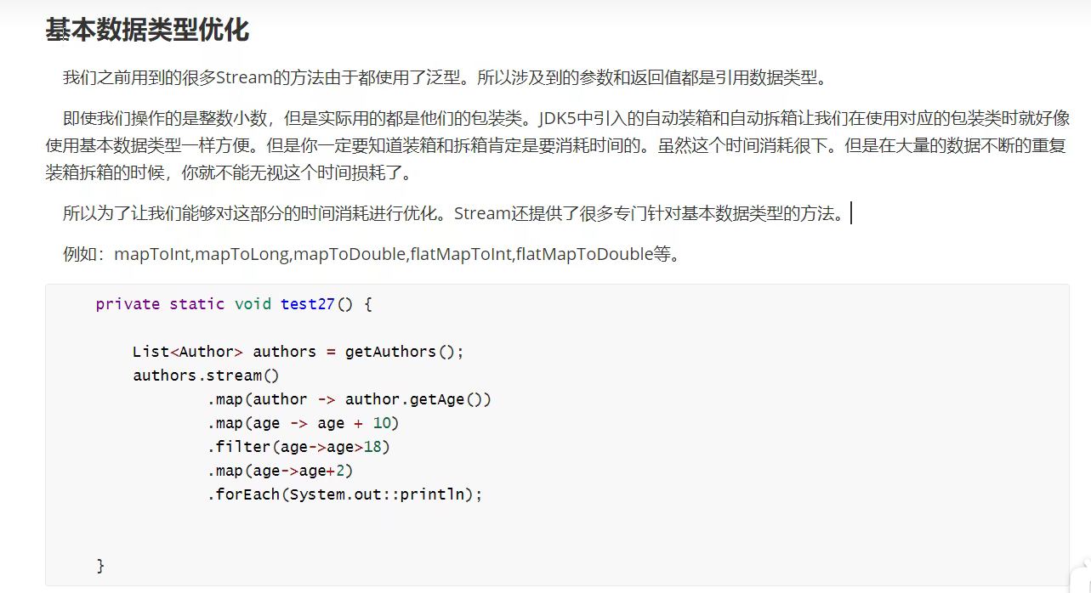Click the closing brace of test27

click(100, 565)
